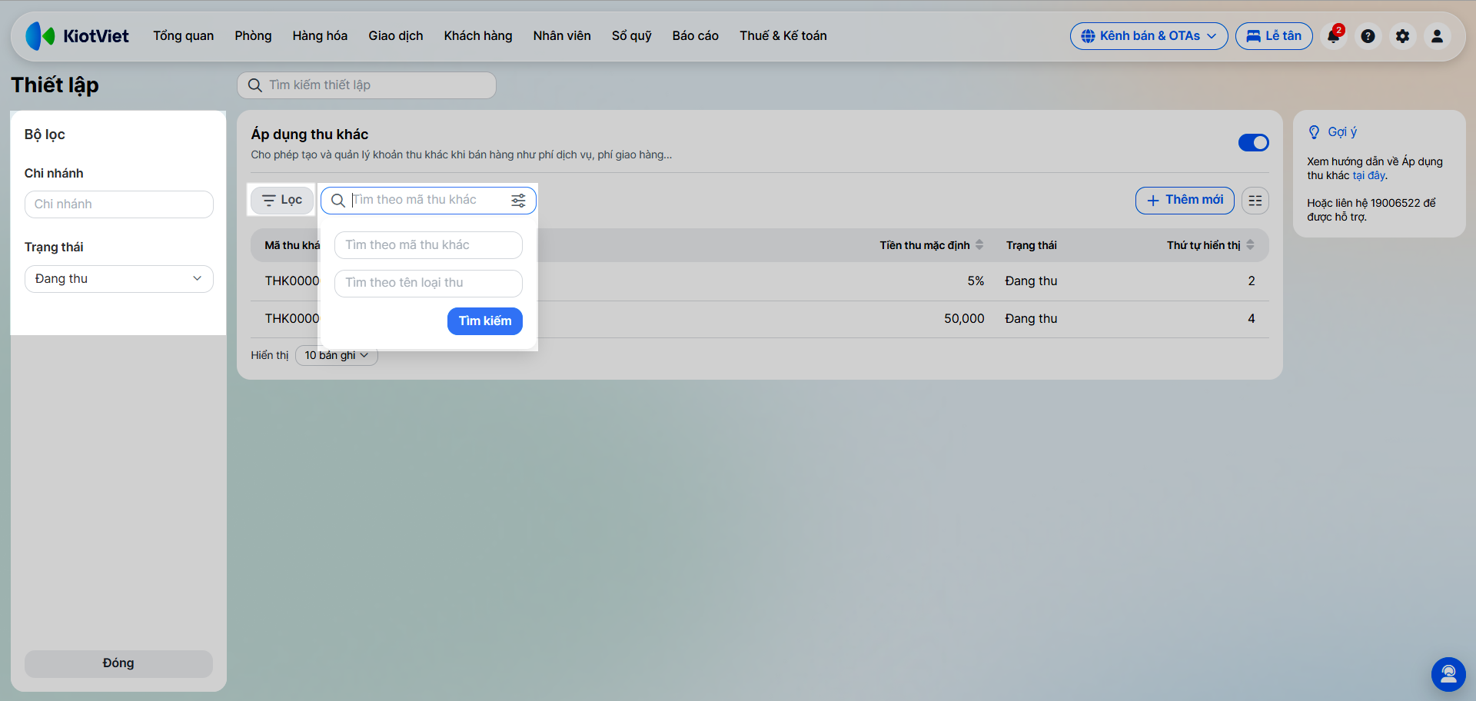Screen dimensions: 1476x701
Task: Click the Tìm kiếm search button
Action: 485,321
